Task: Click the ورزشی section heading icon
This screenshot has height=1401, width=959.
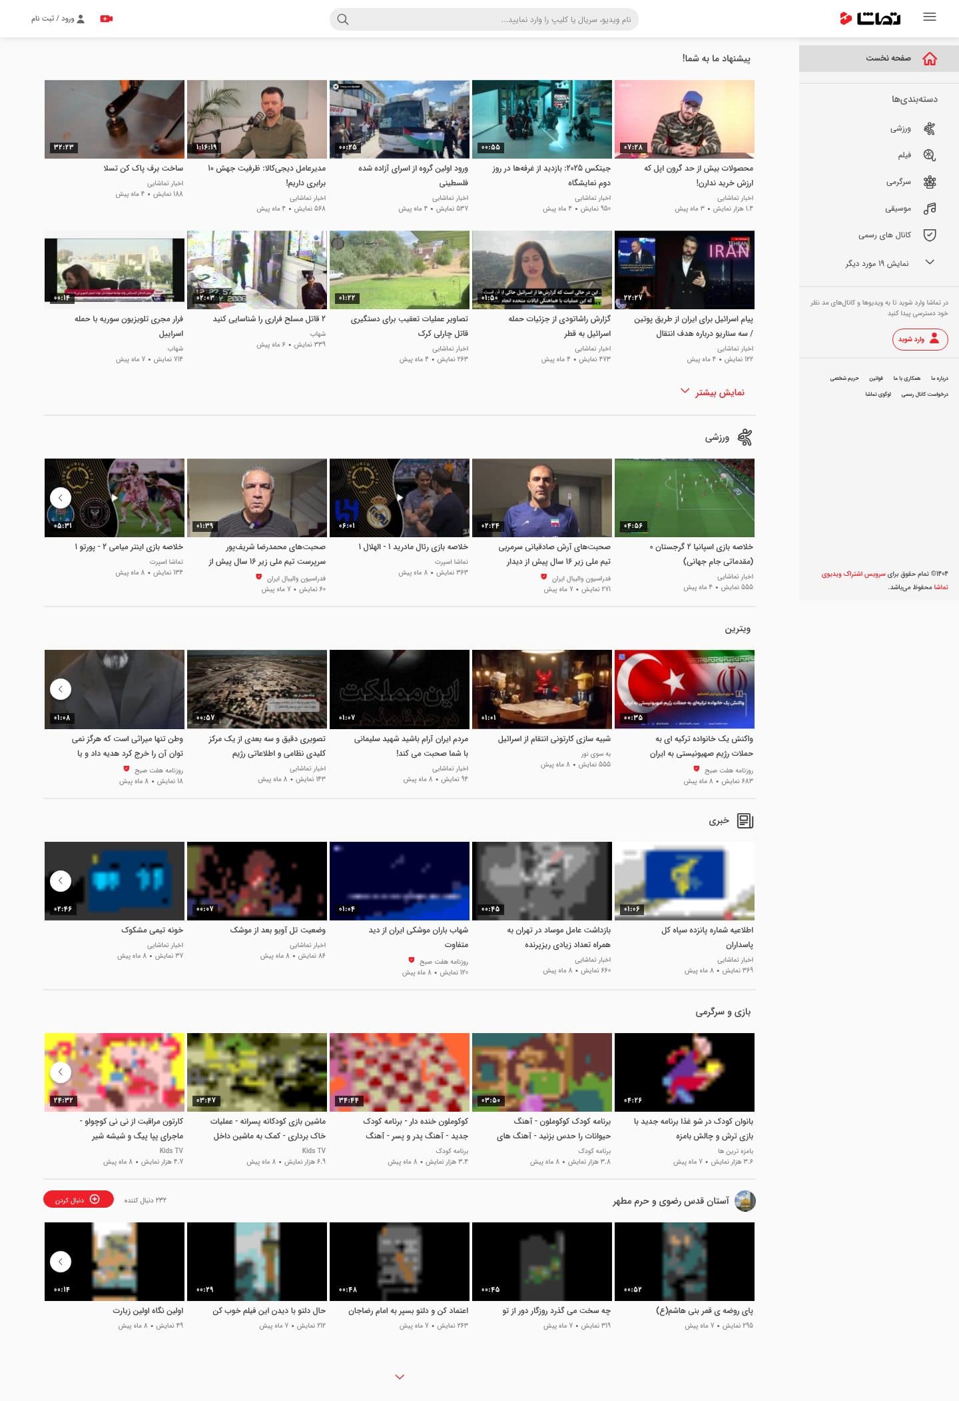Action: pos(745,438)
